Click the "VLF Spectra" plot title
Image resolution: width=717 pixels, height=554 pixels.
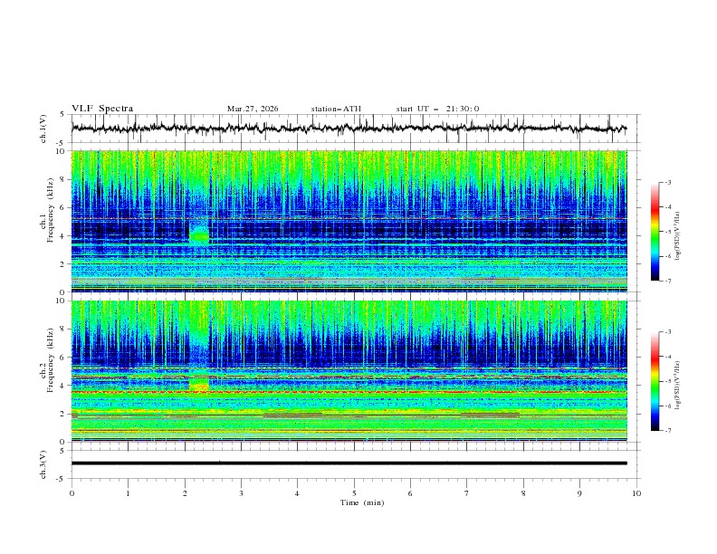102,109
